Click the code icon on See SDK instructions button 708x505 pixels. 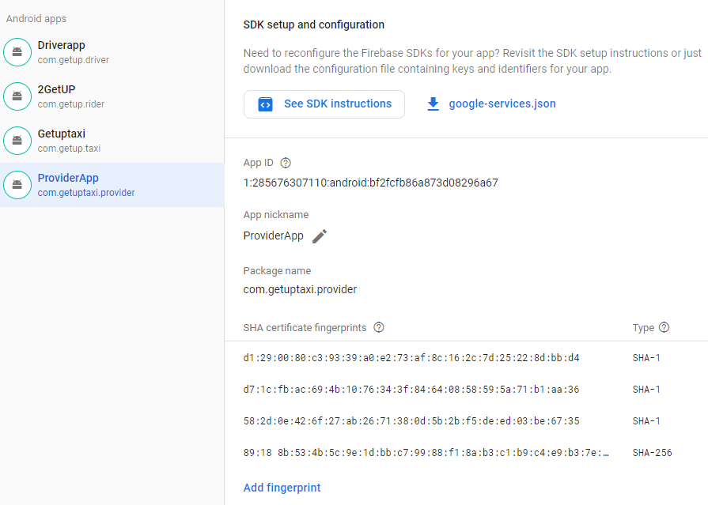pyautogui.click(x=264, y=103)
